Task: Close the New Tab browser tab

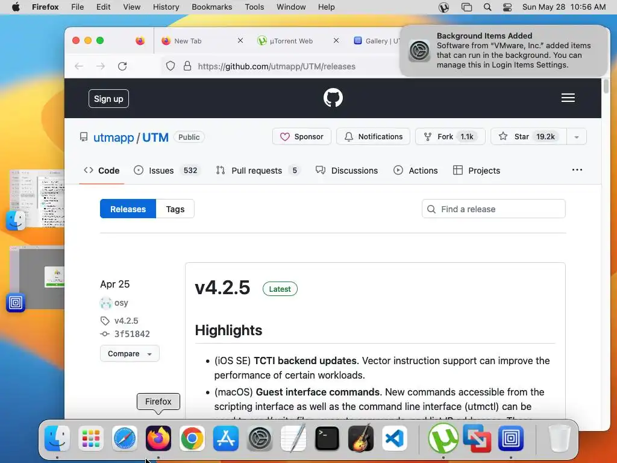Action: click(240, 40)
